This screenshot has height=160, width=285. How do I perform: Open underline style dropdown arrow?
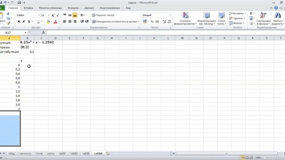point(33,22)
